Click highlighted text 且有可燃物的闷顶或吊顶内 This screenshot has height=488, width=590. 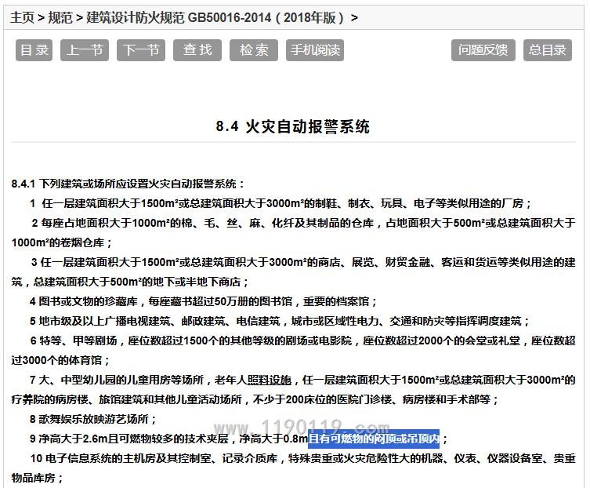[x=374, y=439]
